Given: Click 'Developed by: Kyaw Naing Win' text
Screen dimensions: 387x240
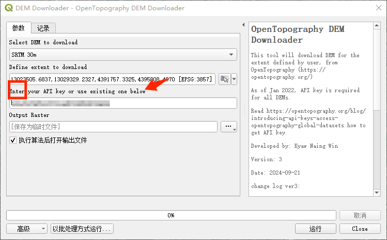Looking at the screenshot, I should (x=295, y=146).
